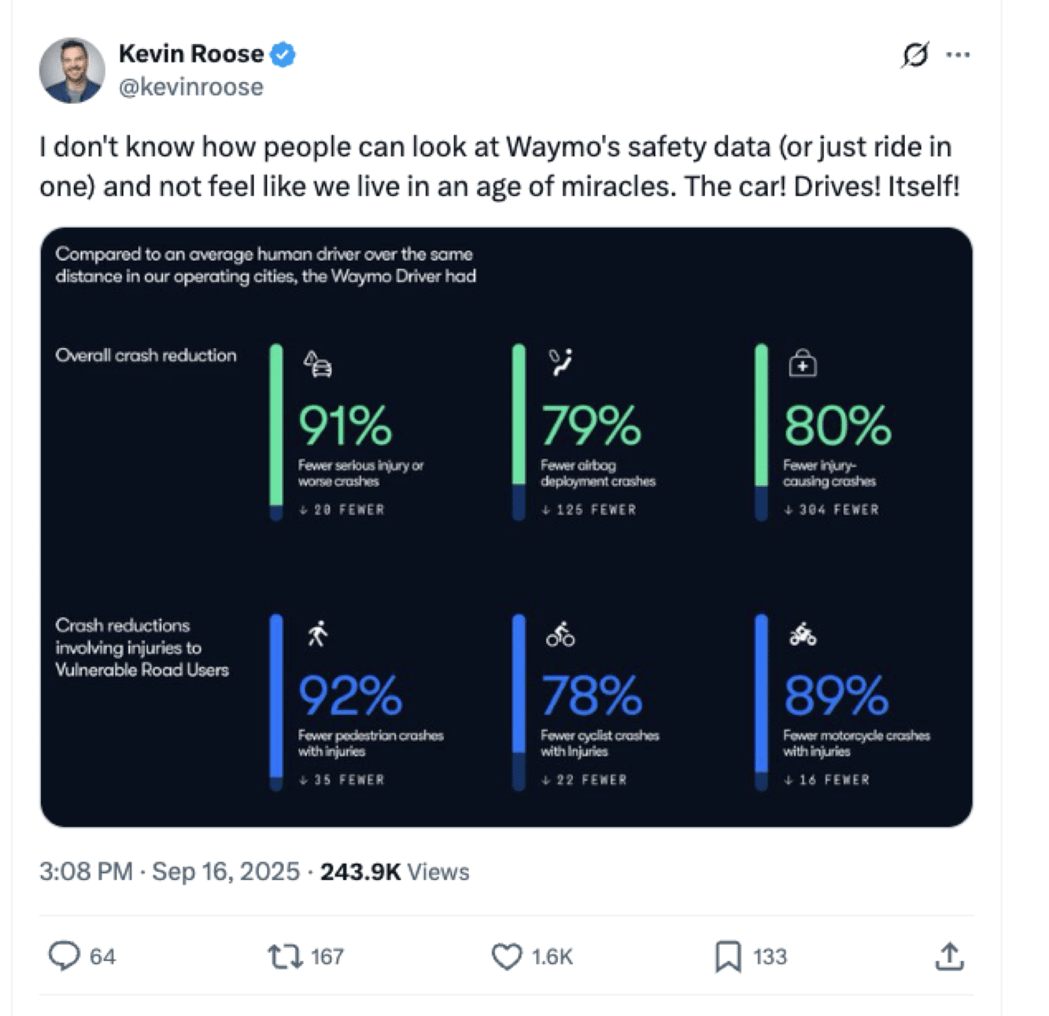1049x1016 pixels.
Task: Click Kevin Roose's verified blue checkmark badge
Action: click(283, 53)
